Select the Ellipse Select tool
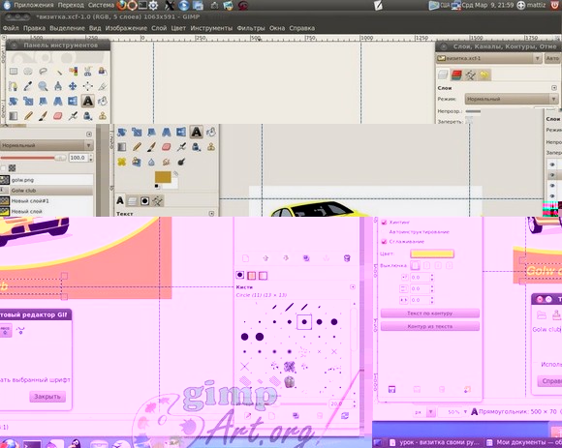The image size is (562, 448). pos(28,72)
